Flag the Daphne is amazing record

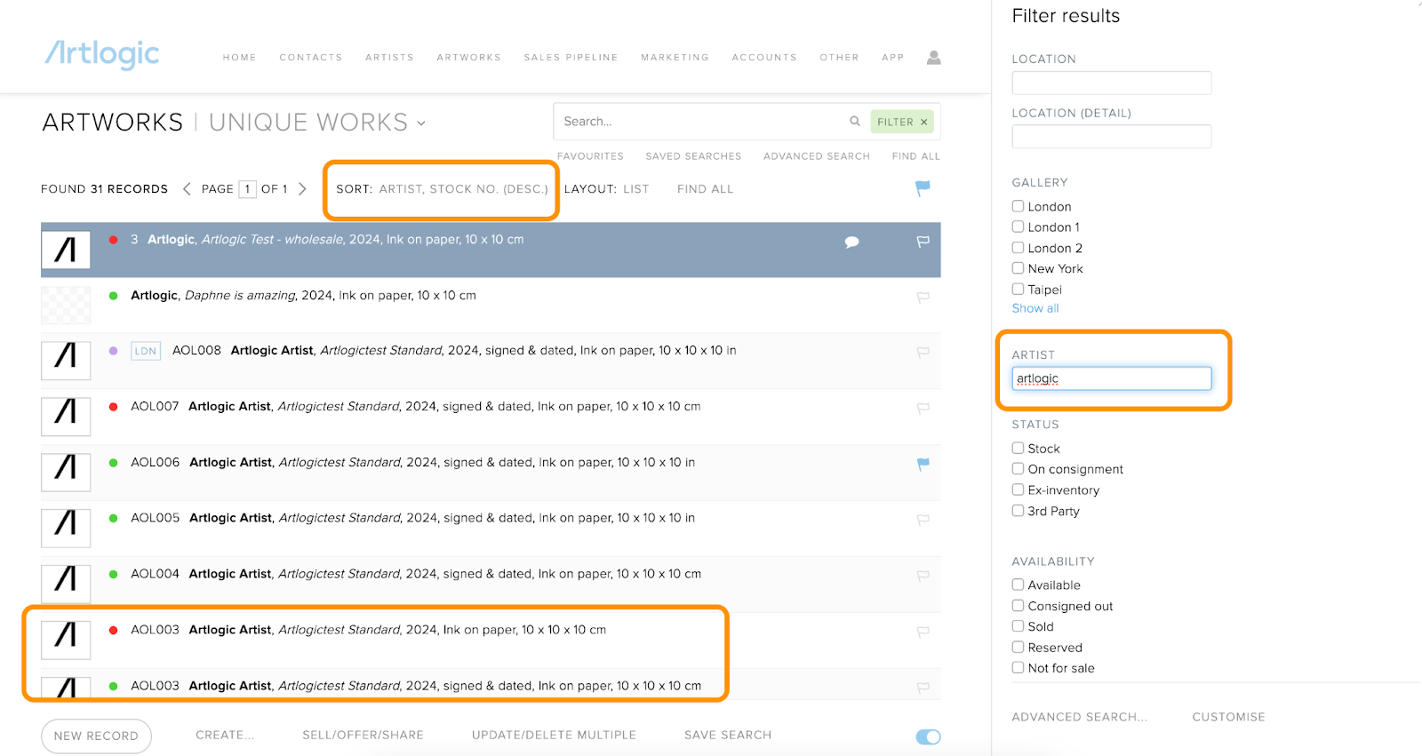[923, 297]
